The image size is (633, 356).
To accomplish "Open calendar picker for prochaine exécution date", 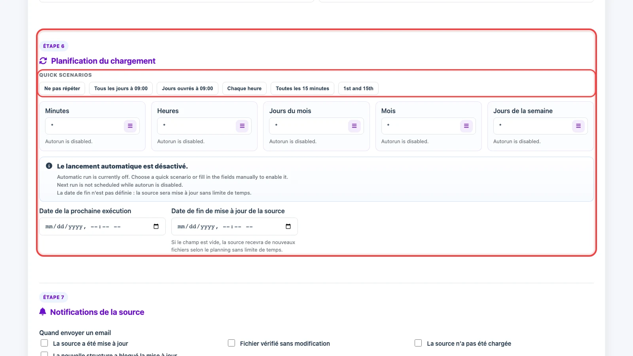I will (x=156, y=226).
